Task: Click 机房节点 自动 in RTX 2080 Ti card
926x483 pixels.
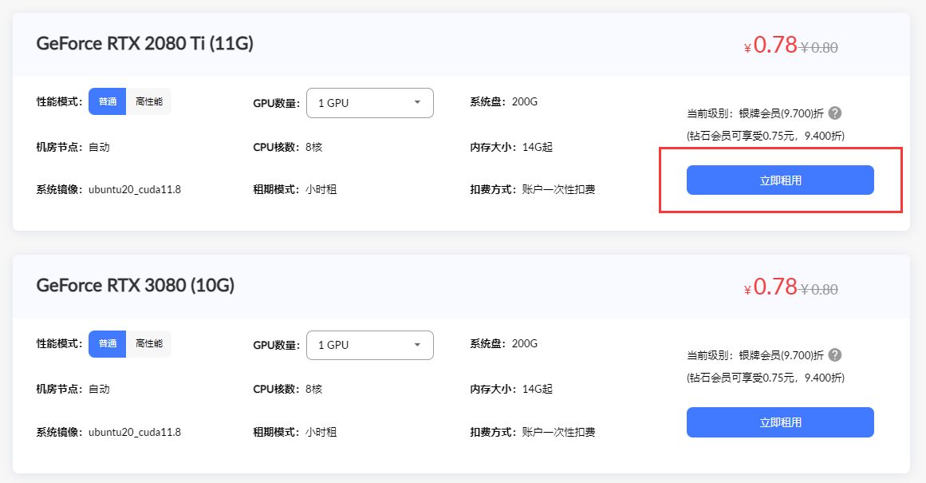Action: [x=73, y=147]
